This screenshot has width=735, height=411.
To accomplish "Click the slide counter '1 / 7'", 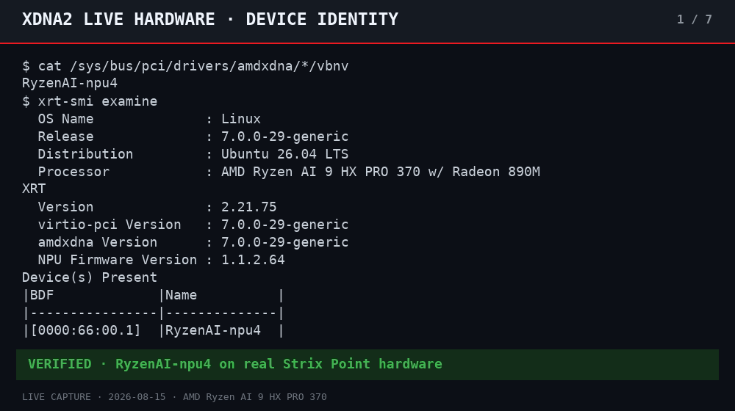I will point(695,19).
